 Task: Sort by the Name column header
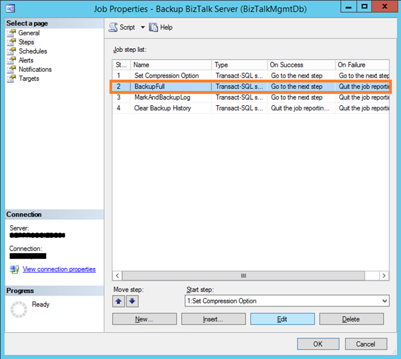click(171, 65)
